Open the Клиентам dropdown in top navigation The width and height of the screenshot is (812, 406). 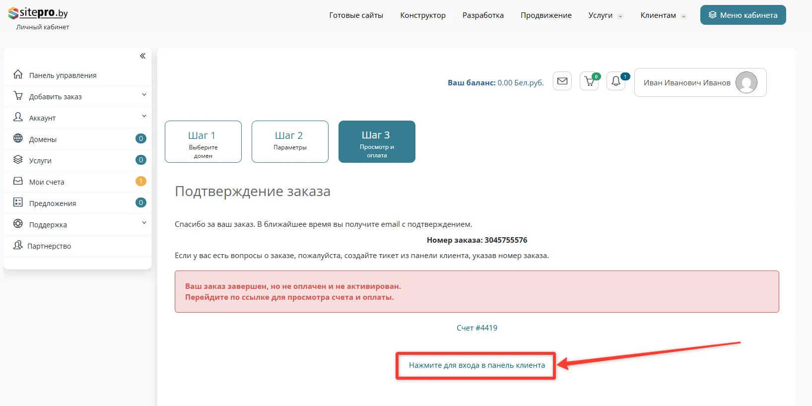(662, 15)
